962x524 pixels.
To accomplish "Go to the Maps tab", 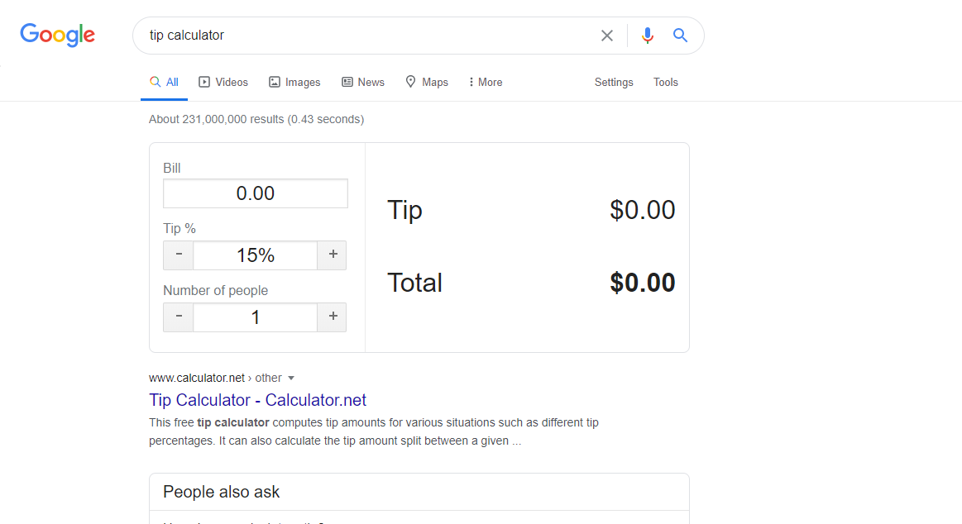I will pos(427,82).
